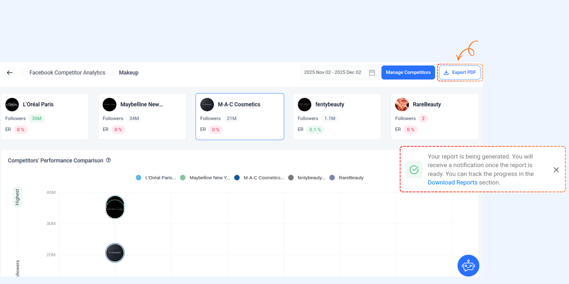The image size is (569, 284).
Task: Toggle RareBeauty legend dot
Action: click(332, 178)
